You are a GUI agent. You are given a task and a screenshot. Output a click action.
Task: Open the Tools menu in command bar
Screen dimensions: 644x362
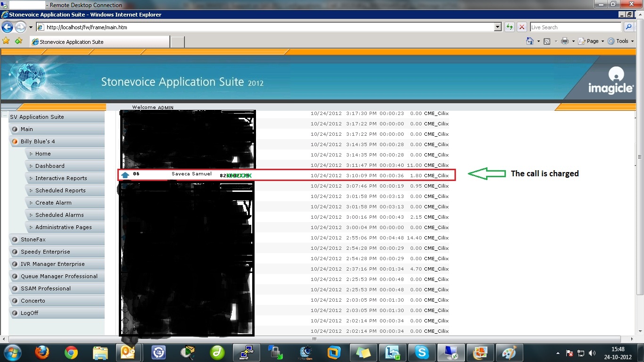(620, 41)
